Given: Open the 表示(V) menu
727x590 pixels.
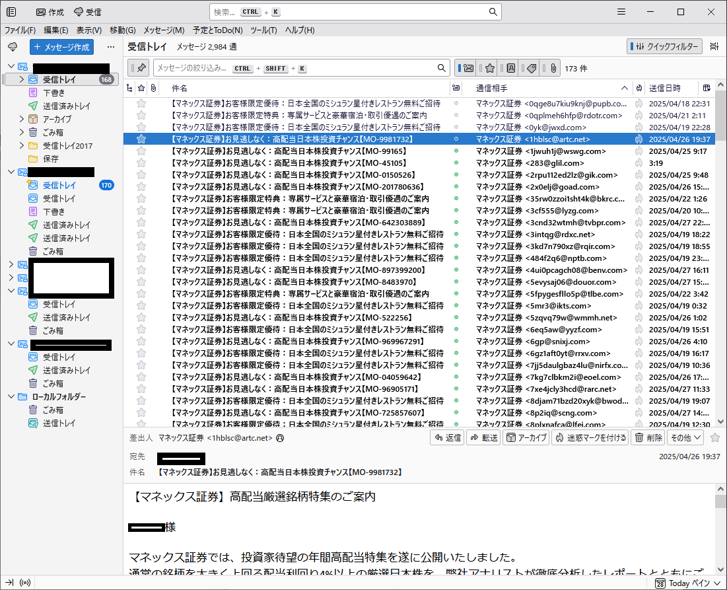Looking at the screenshot, I should (89, 30).
